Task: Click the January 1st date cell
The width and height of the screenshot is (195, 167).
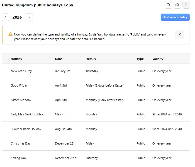Action: (63, 71)
